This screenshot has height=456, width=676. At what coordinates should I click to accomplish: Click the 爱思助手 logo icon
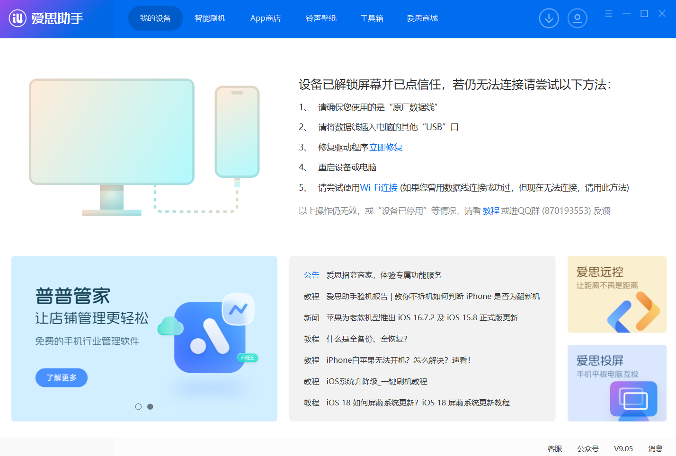[18, 19]
